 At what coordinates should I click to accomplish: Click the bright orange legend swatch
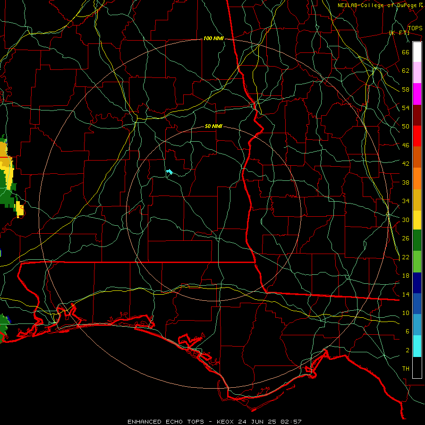pos(417,178)
